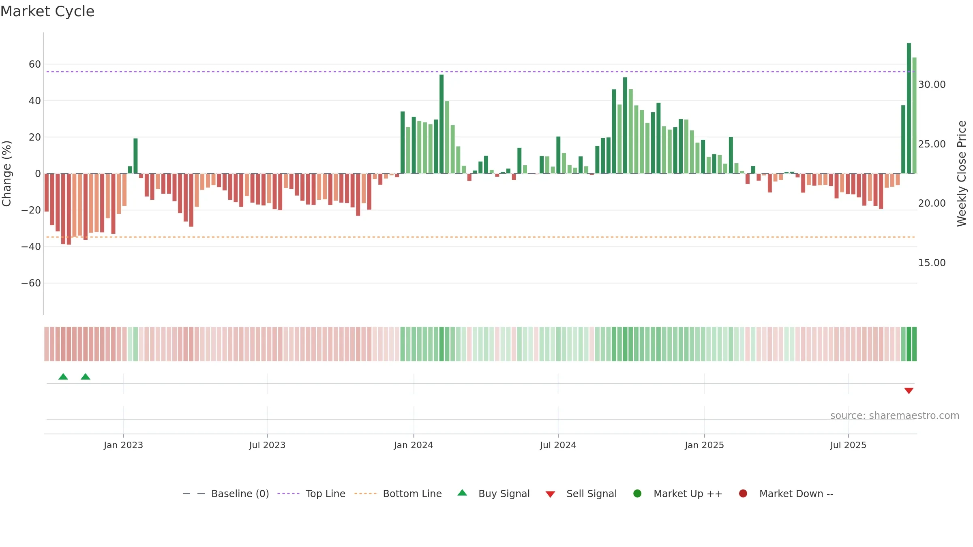Image resolution: width=973 pixels, height=547 pixels.
Task: Click the Baseline (0) legend entry
Action: 226,494
